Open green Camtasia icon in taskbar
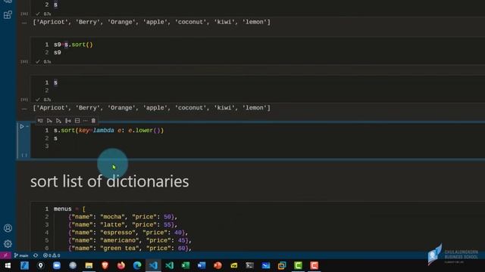 click(298, 265)
